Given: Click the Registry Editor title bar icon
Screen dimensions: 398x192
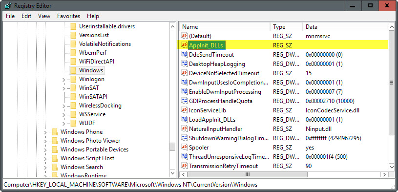Looking at the screenshot, I should (8, 5).
